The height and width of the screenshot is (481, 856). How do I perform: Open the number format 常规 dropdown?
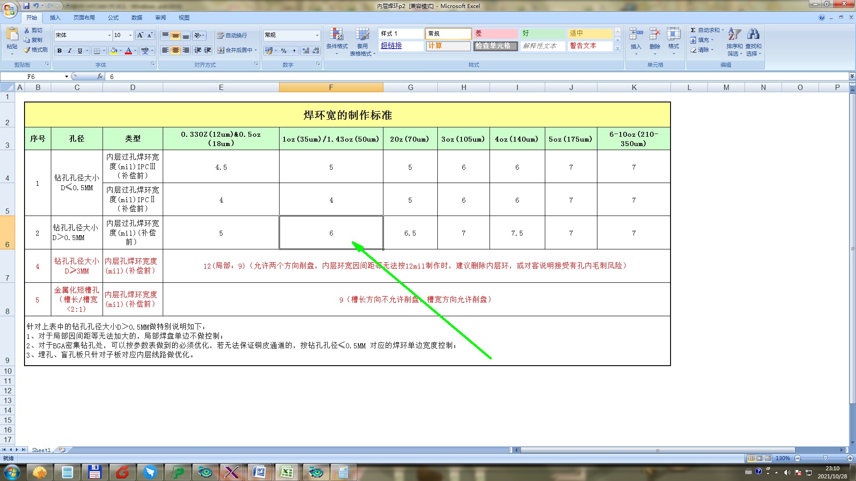(x=317, y=35)
